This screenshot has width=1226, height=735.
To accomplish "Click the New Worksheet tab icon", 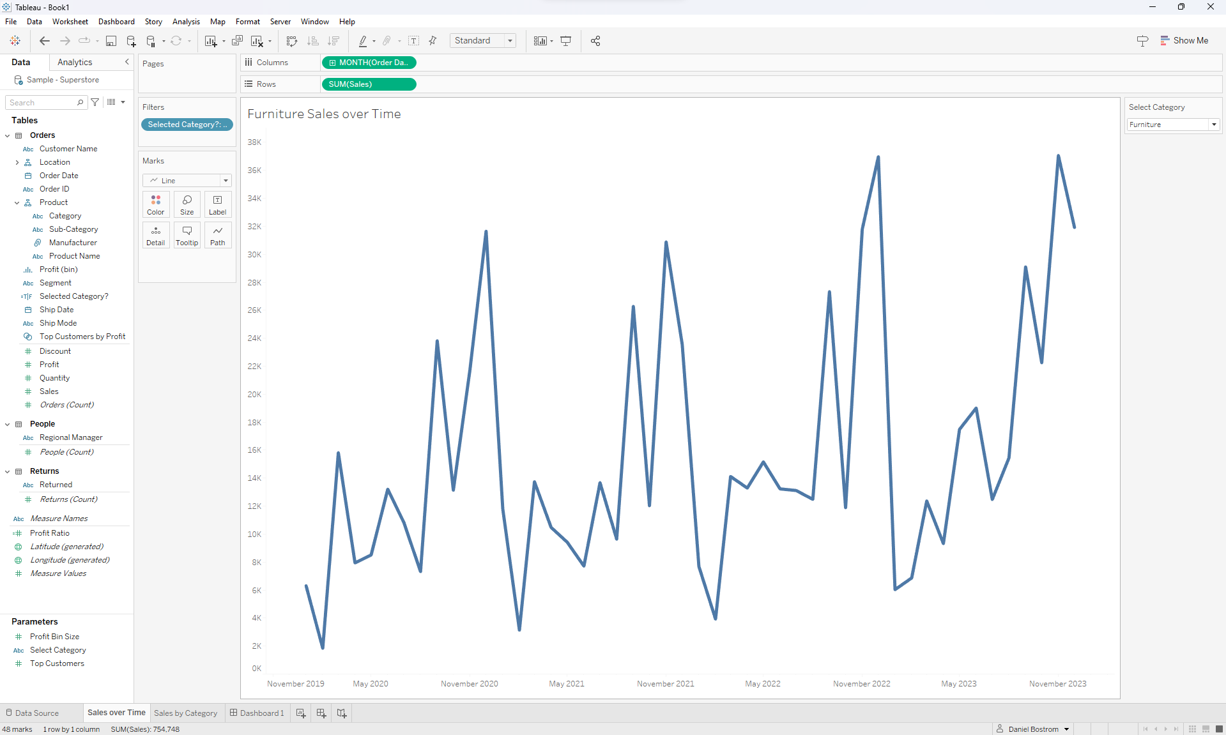I will 301,713.
